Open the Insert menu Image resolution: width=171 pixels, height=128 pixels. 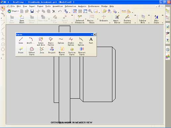tap(32, 6)
